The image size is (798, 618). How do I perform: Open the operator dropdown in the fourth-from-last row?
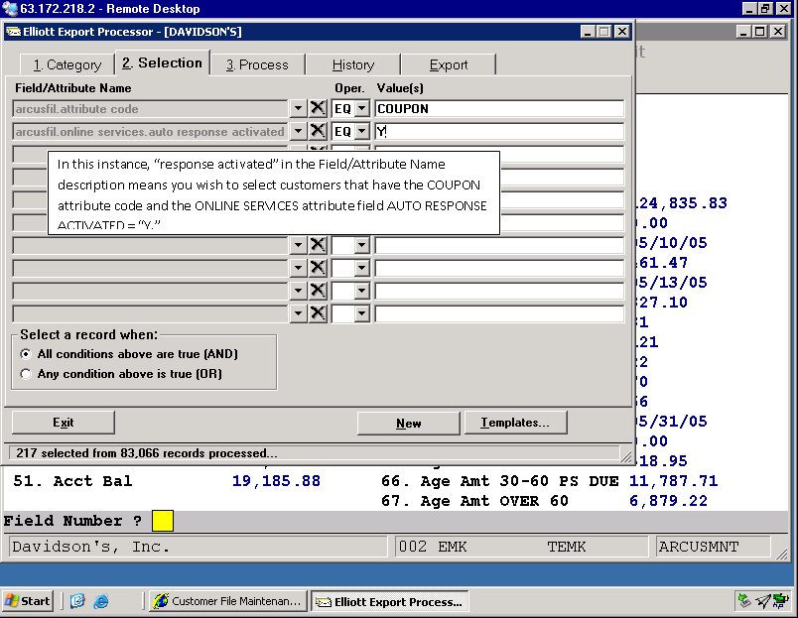pyautogui.click(x=362, y=245)
